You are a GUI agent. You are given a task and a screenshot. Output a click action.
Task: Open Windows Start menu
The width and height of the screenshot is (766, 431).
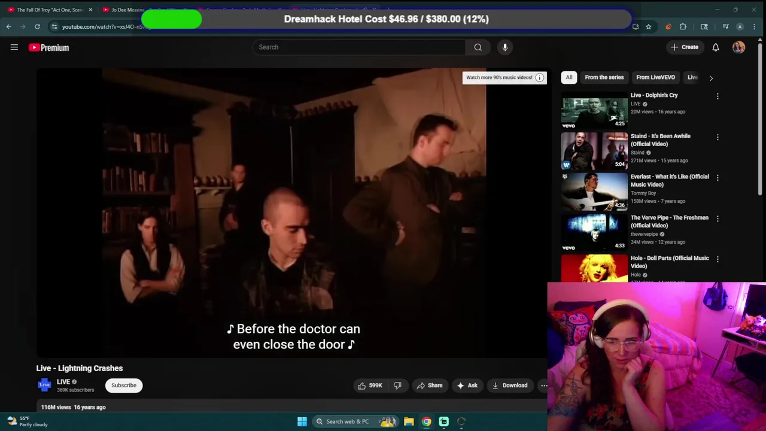point(302,421)
